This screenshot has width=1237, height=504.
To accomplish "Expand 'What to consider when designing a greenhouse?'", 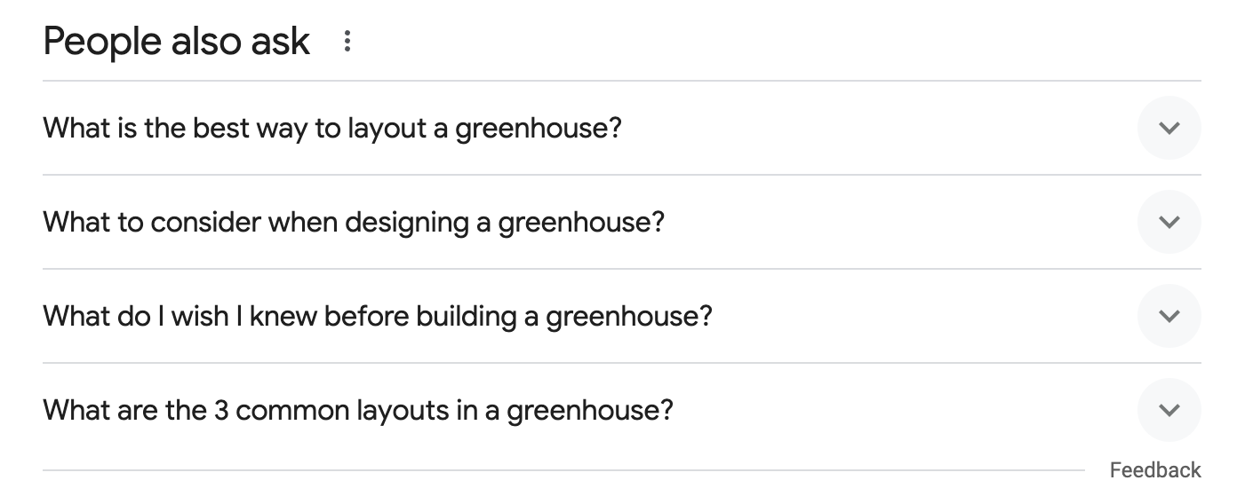I will [353, 222].
